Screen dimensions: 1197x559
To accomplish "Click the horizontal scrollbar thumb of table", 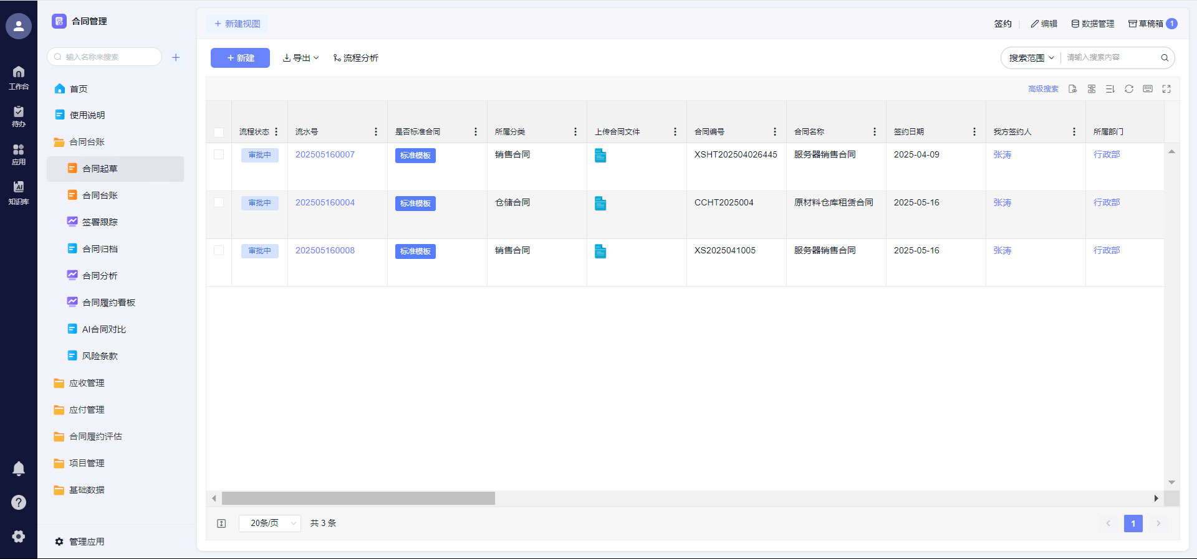I will point(358,499).
